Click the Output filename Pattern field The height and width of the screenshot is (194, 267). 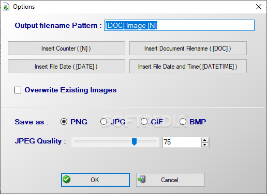coord(179,25)
